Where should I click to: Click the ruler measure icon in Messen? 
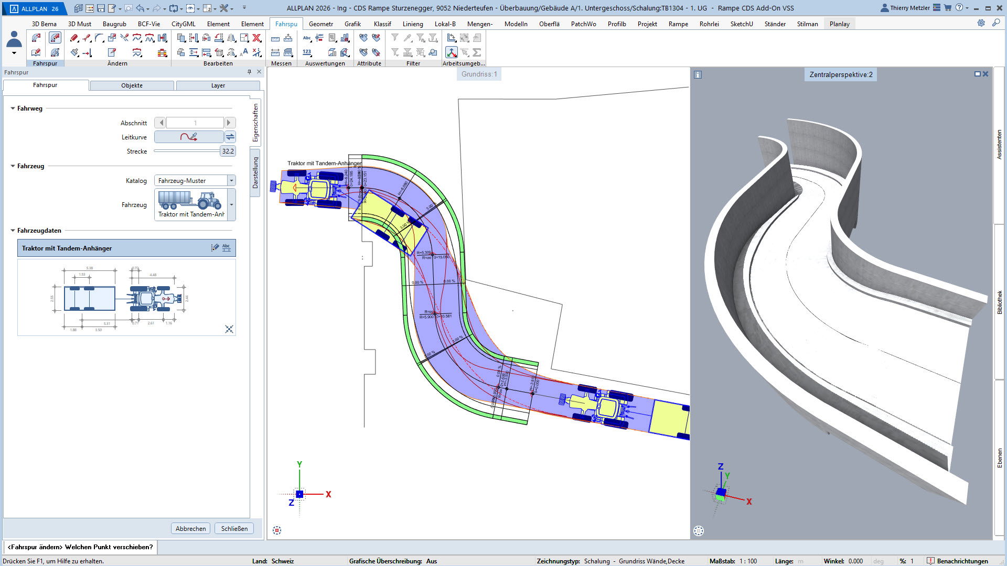[x=275, y=38]
